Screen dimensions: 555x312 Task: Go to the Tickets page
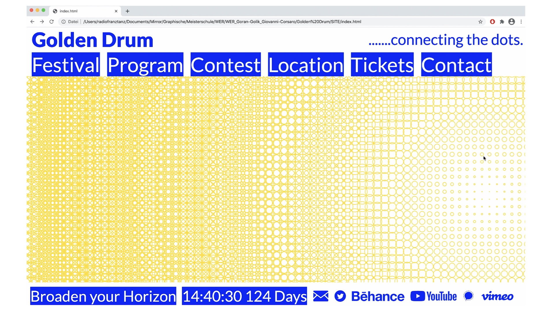382,65
